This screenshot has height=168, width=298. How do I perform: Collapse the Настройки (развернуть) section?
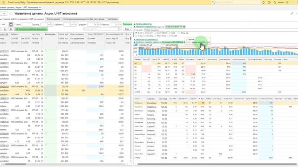click(x=145, y=27)
